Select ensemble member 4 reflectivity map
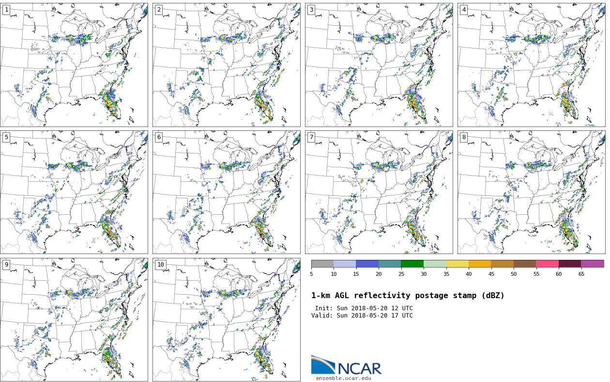 click(531, 65)
